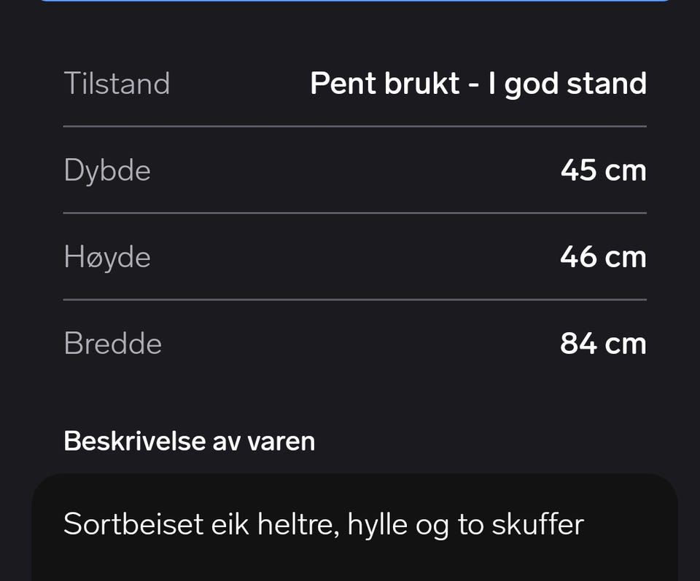Image resolution: width=700 pixels, height=581 pixels.
Task: Click the 'Beskrivelse av varen' heading
Action: (190, 441)
